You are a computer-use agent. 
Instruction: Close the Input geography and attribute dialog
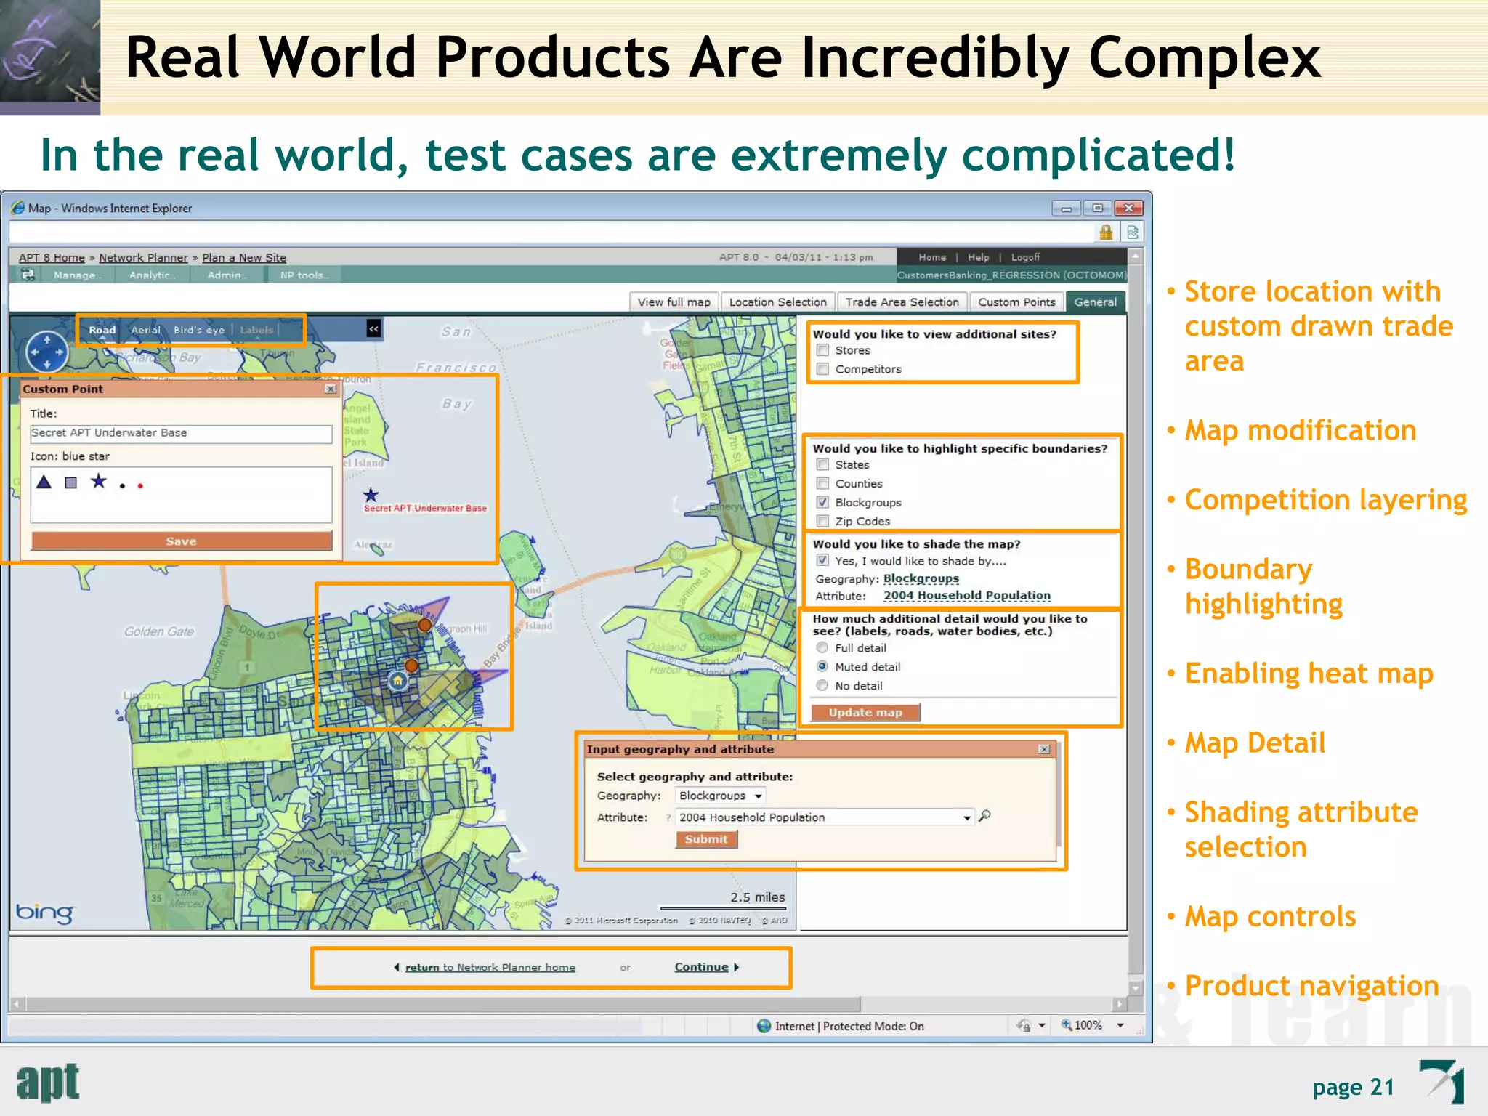point(1044,749)
